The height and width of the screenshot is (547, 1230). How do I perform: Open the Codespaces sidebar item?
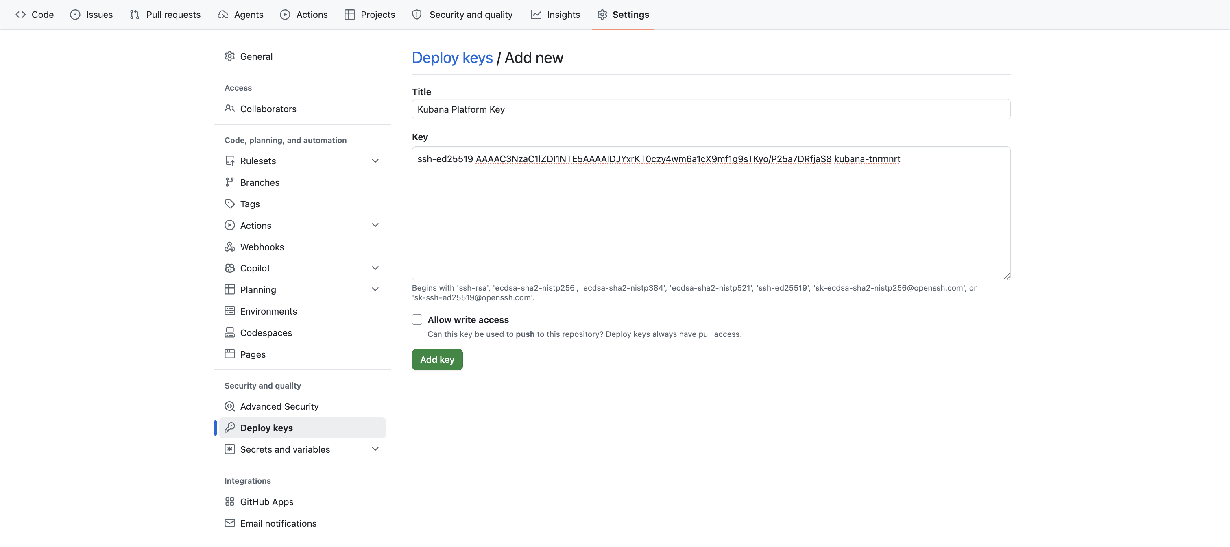coord(303,332)
